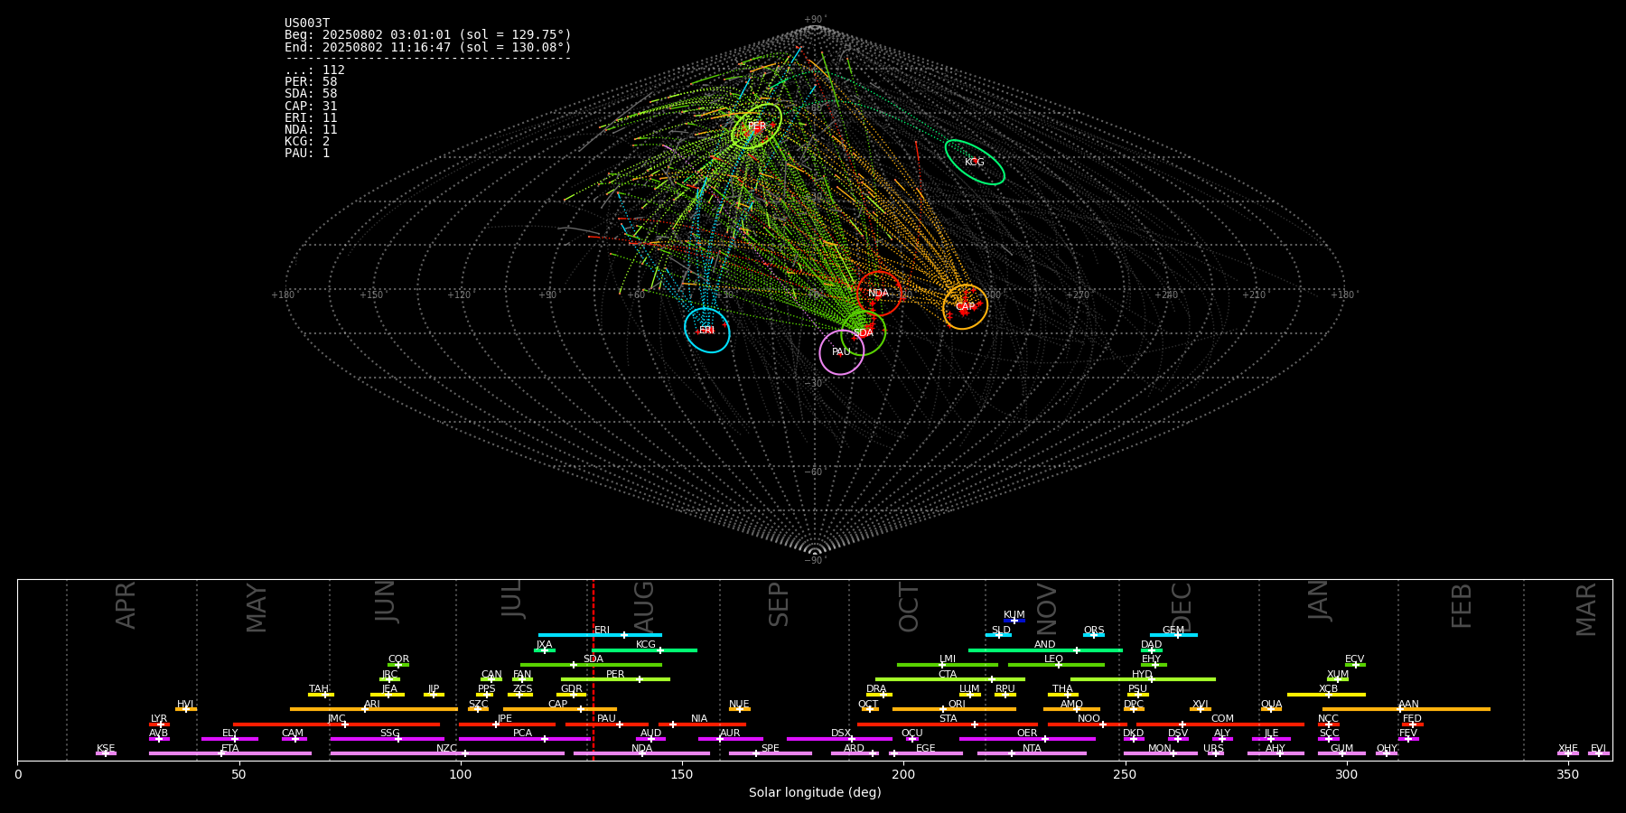This screenshot has width=1626, height=813.
Task: Click the SDA green radiant circle on map
Action: 864,333
